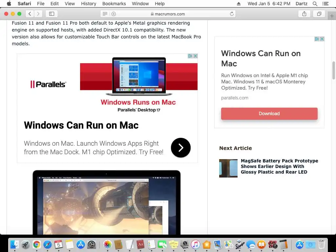Screen dimensions: 336x252
Task: Go forward with Safari's forward arrow
Action: (38, 14)
